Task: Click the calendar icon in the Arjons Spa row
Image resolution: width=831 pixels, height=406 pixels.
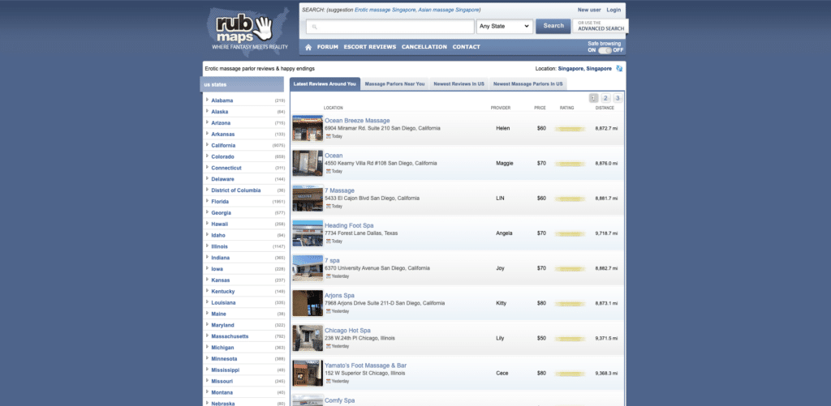Action: point(328,310)
